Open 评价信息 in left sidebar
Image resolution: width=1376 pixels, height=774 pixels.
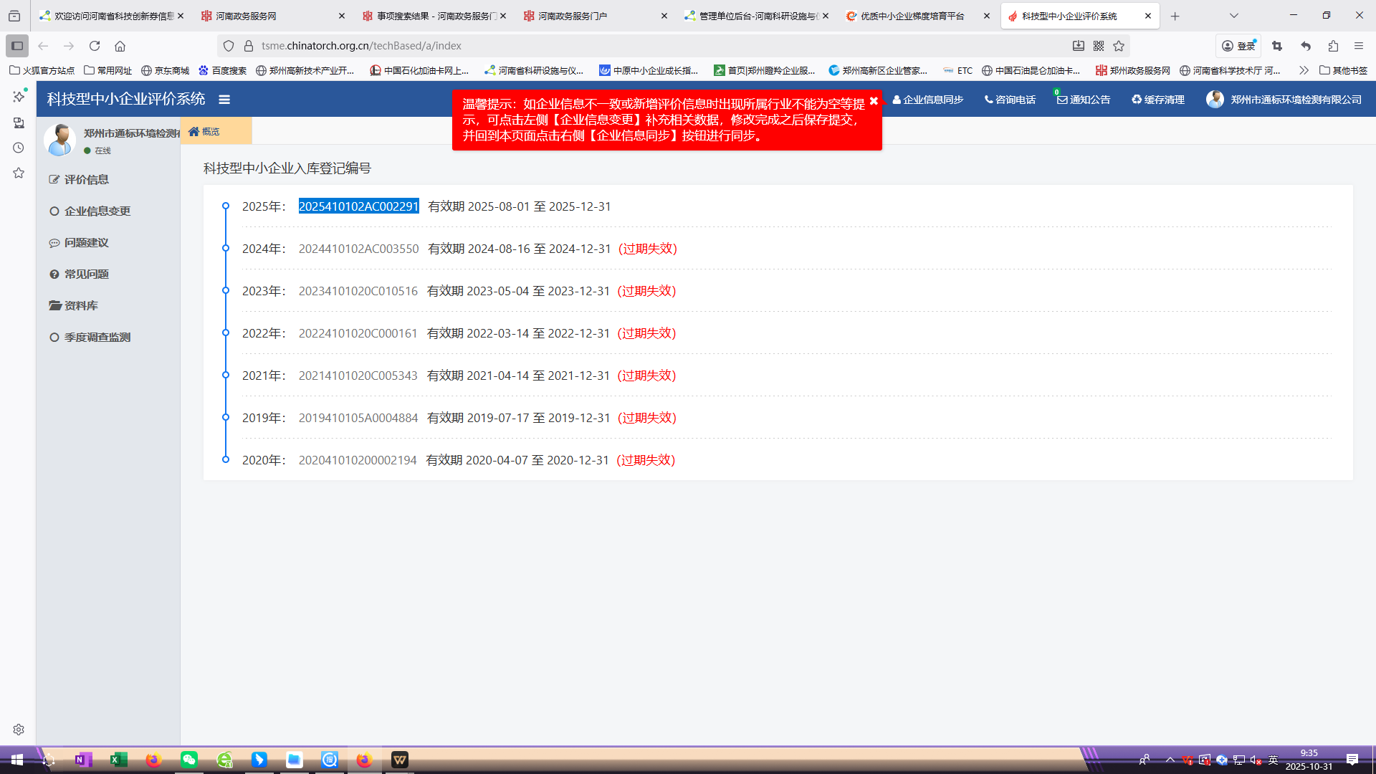(86, 180)
